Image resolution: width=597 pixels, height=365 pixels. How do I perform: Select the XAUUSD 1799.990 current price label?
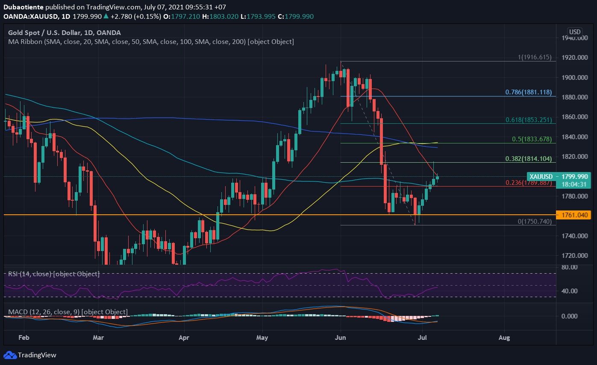[559, 176]
